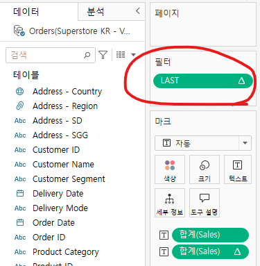
Task: Select the Order ID field
Action: [49, 238]
